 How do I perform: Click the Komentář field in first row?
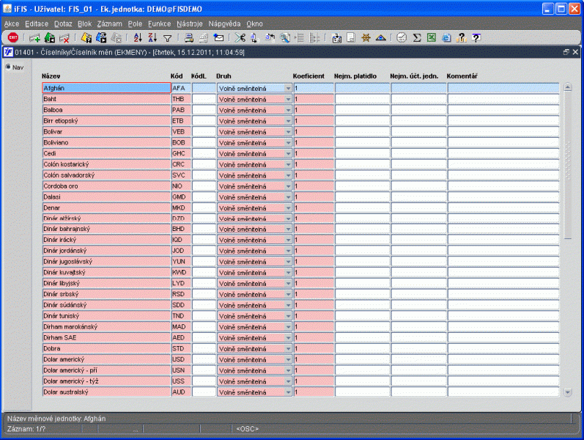(x=503, y=88)
